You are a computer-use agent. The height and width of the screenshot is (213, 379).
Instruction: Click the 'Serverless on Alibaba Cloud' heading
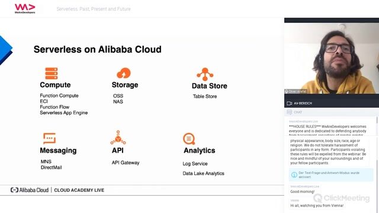[97, 49]
